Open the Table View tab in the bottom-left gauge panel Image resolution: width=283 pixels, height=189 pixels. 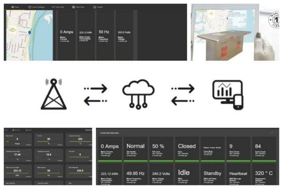click(x=16, y=130)
